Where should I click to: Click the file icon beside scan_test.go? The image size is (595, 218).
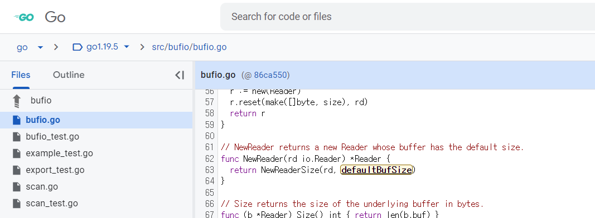[x=16, y=203]
